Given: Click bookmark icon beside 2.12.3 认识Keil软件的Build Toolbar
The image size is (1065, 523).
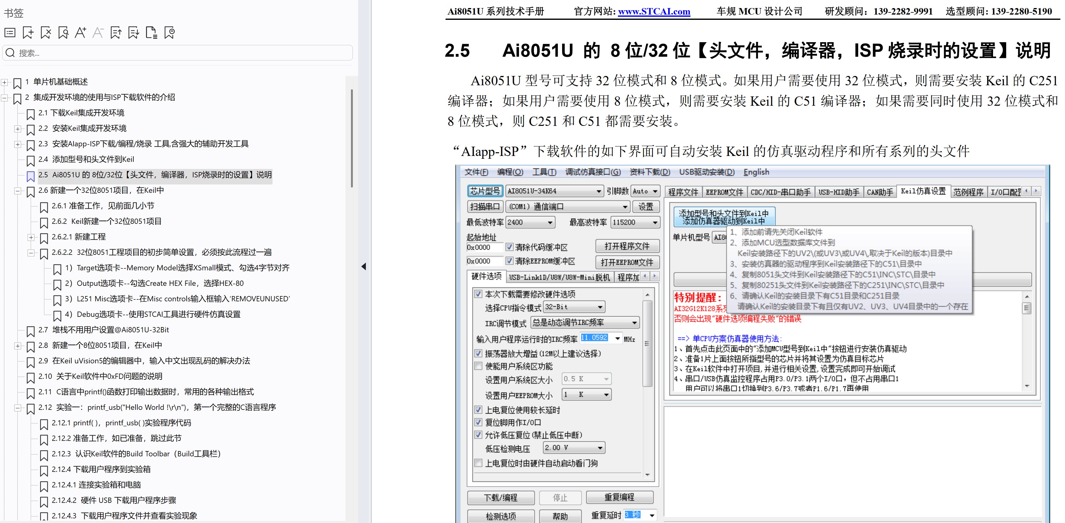Looking at the screenshot, I should (x=44, y=456).
